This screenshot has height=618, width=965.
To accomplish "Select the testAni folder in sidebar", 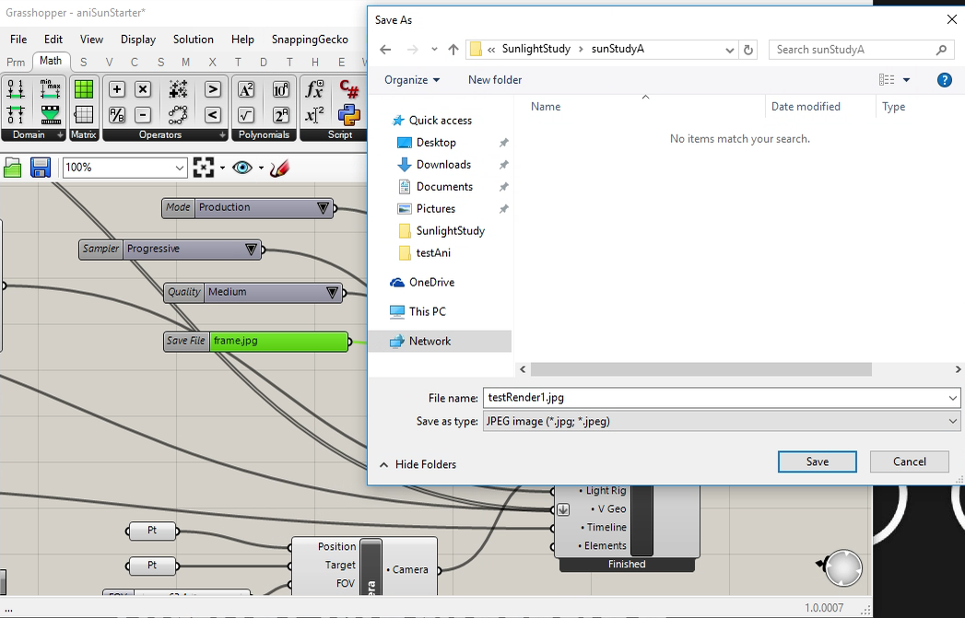I will pos(433,252).
